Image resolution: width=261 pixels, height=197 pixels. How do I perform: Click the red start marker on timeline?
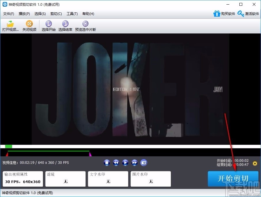(x=7, y=154)
